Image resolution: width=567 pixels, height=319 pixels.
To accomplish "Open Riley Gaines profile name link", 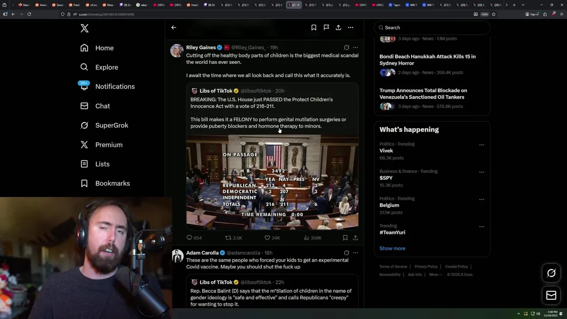I will click(x=201, y=47).
